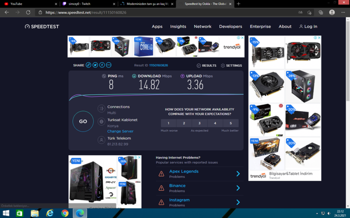Open Windows Start menu
The height and width of the screenshot is (218, 350).
tap(6, 213)
